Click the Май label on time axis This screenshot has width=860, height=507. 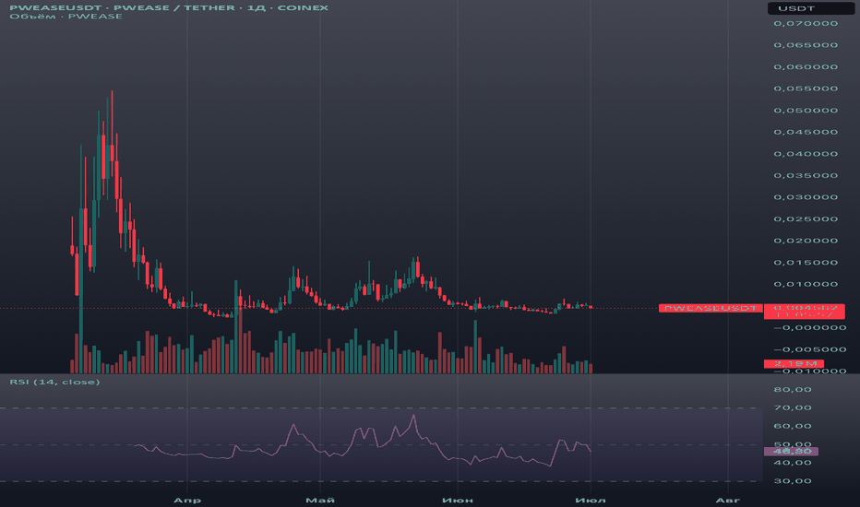(319, 499)
